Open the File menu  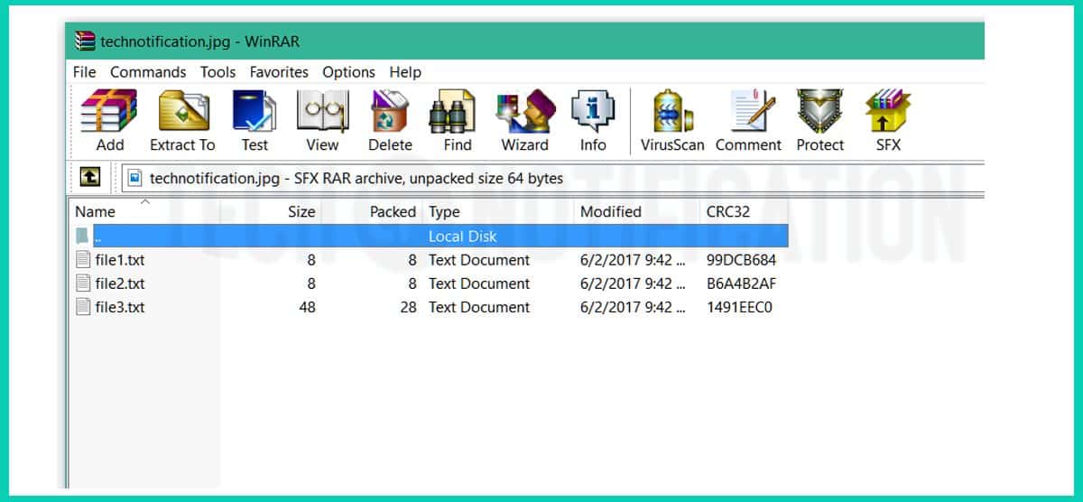[x=85, y=72]
